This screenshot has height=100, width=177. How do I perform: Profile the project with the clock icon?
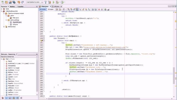point(62,2)
